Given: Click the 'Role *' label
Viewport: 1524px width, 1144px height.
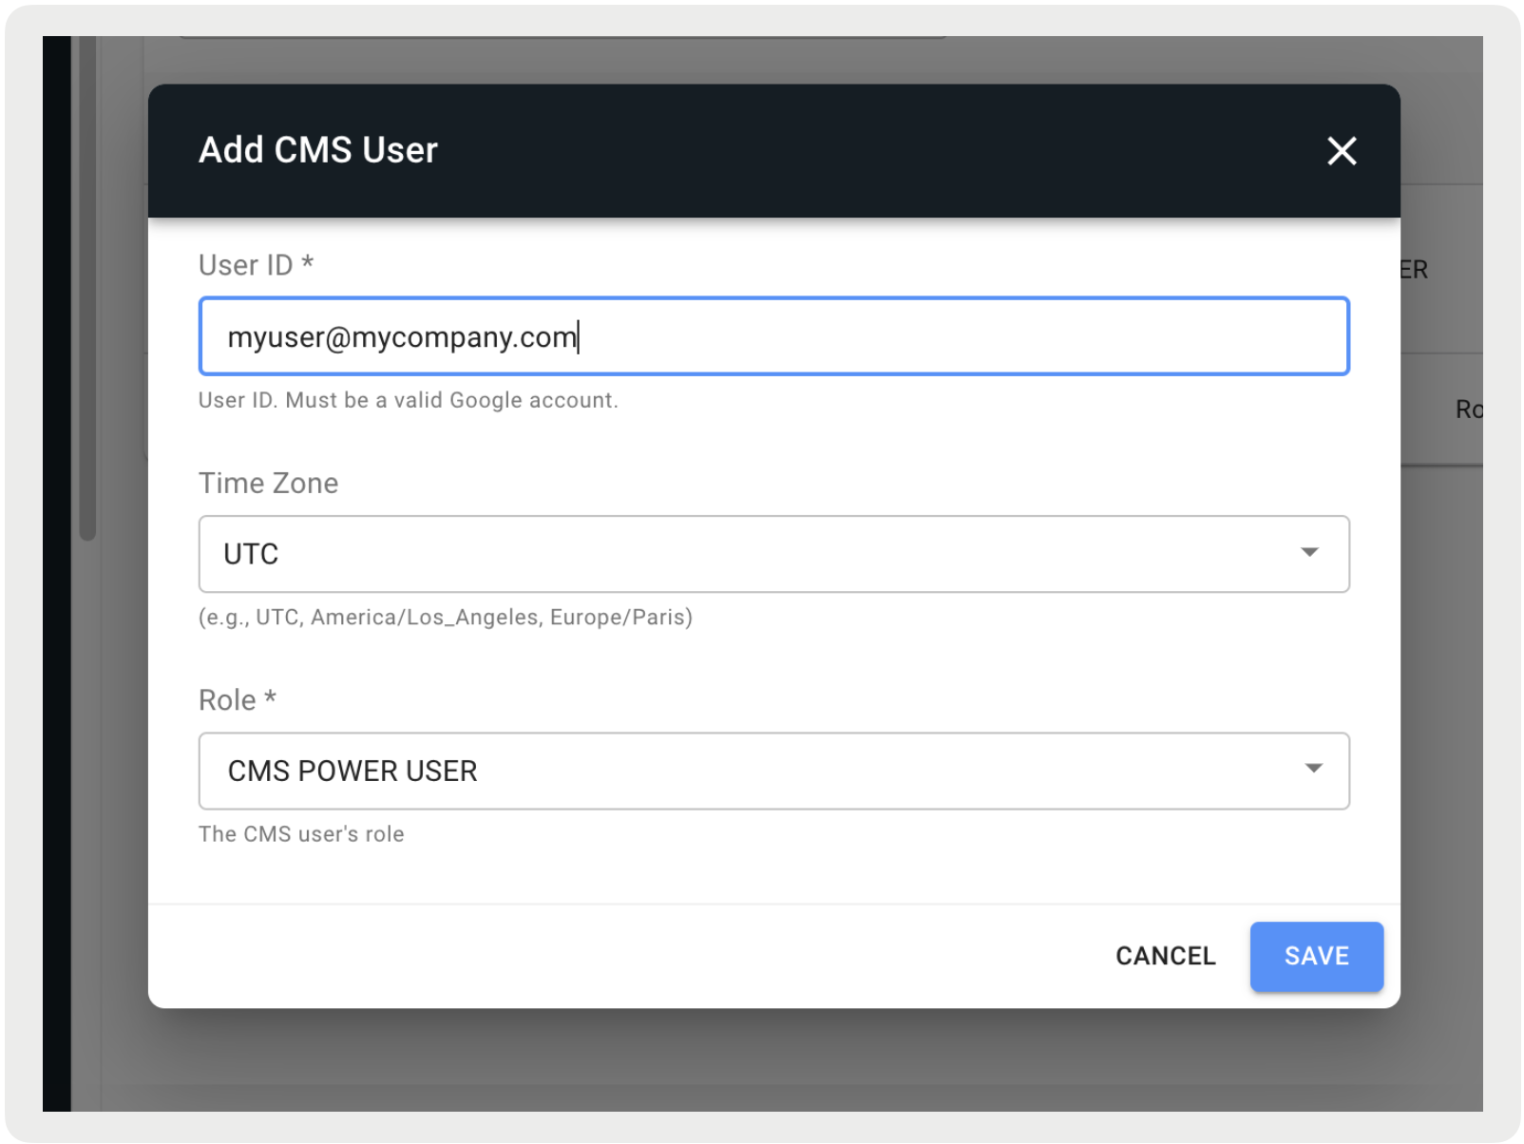Looking at the screenshot, I should point(238,699).
